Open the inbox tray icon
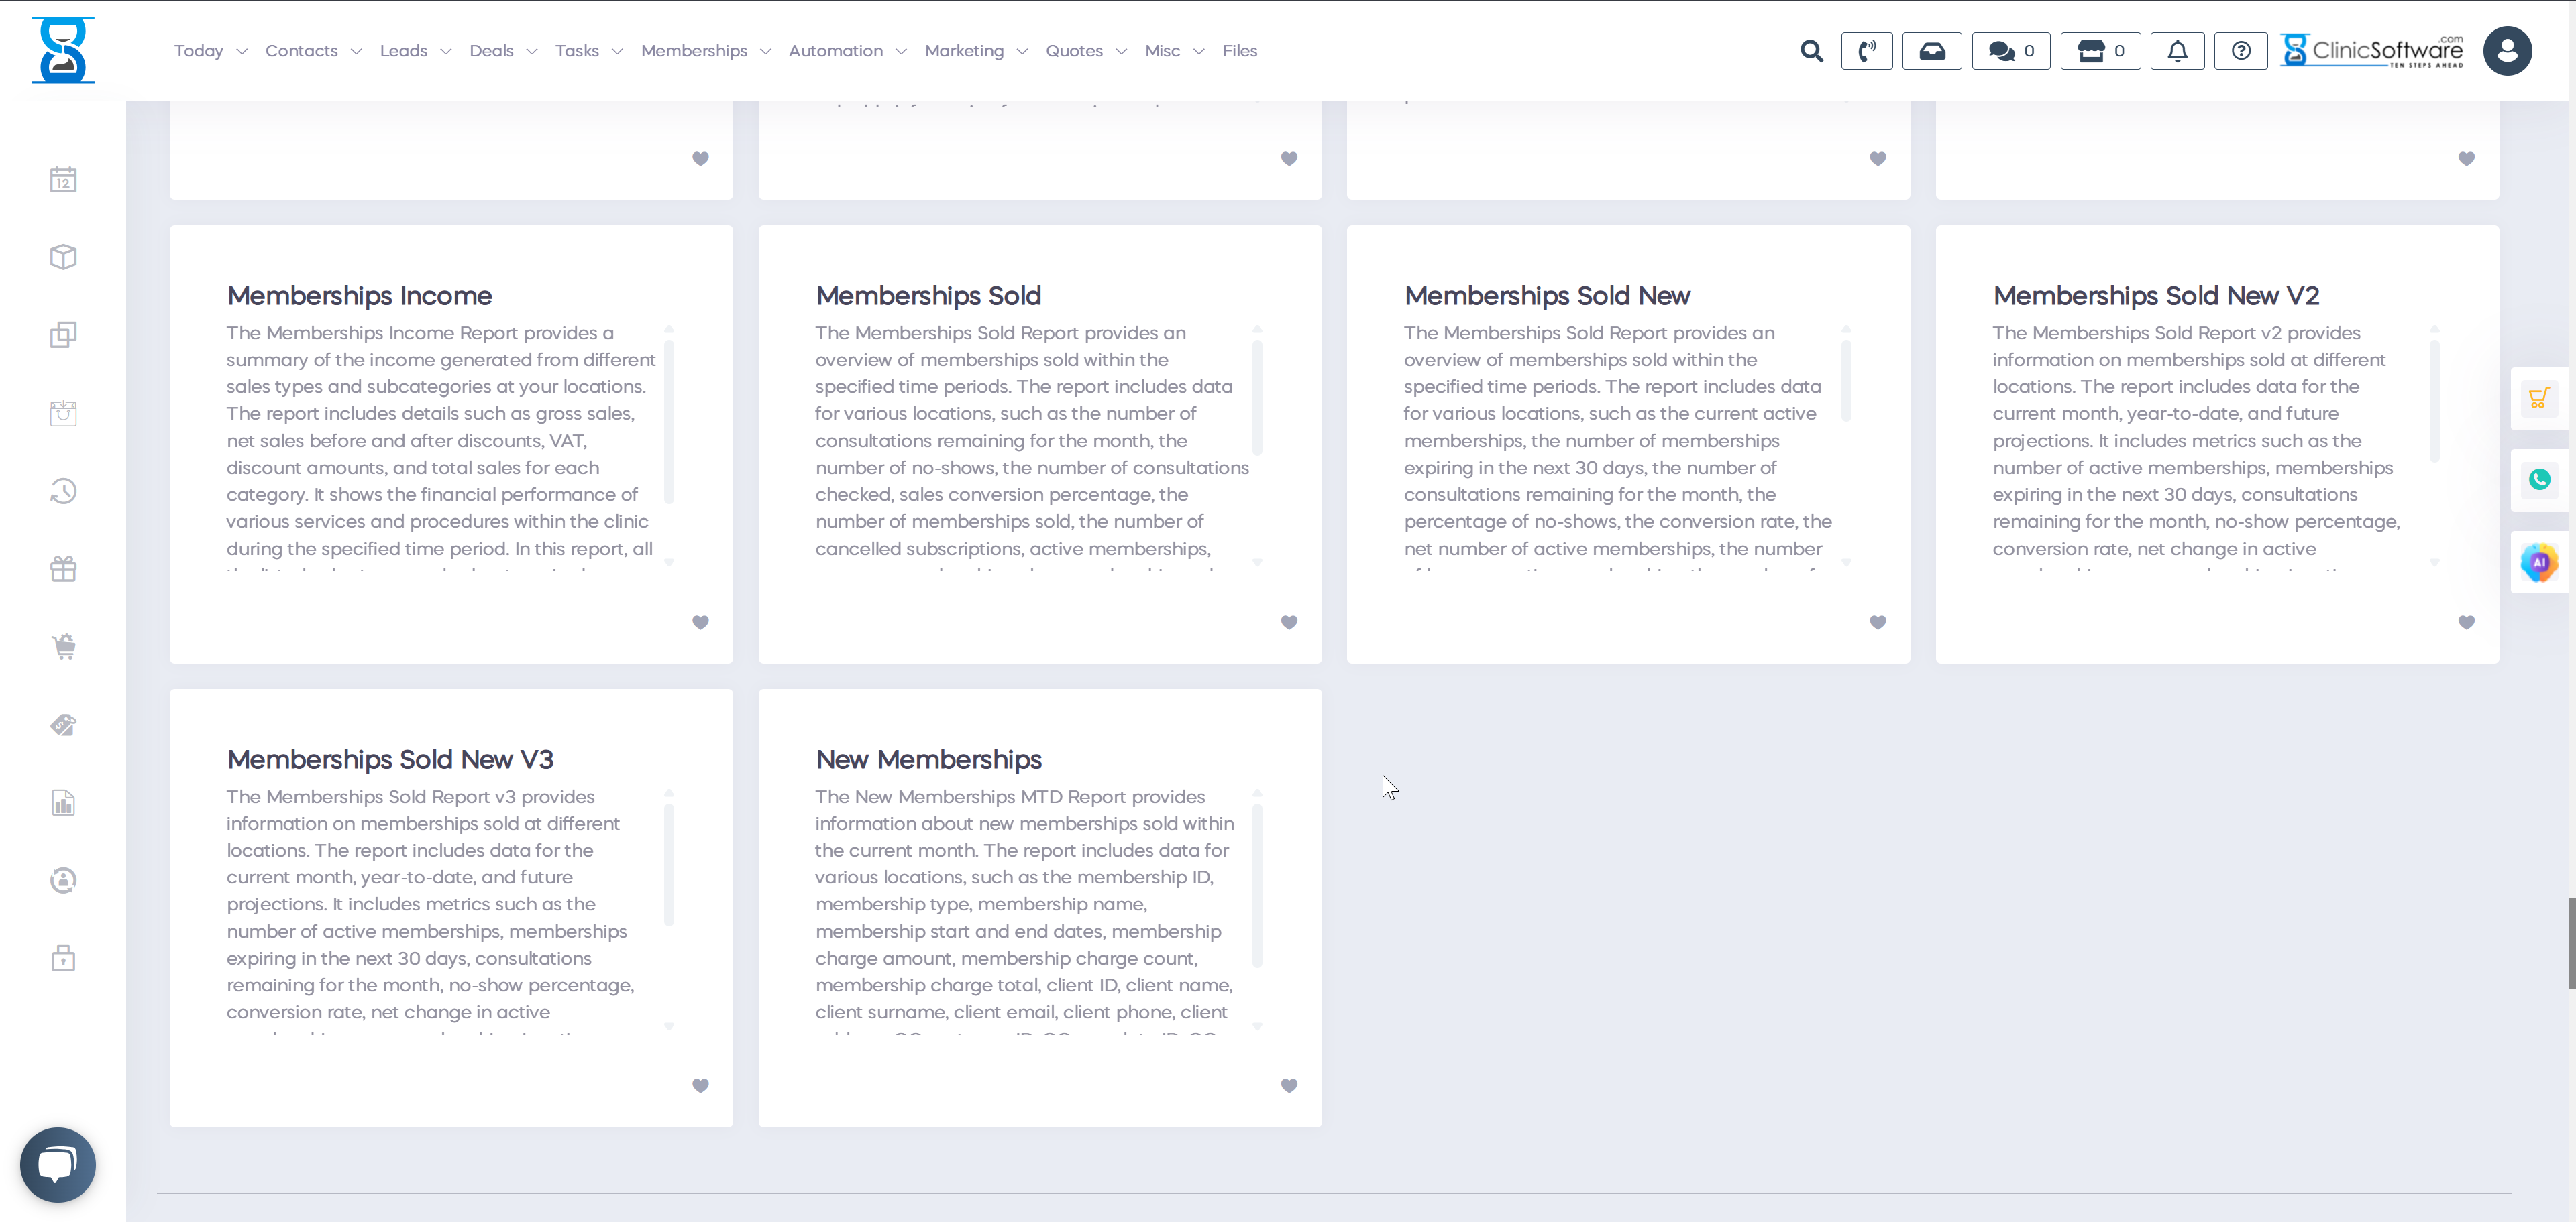Image resolution: width=2576 pixels, height=1222 pixels. pyautogui.click(x=1932, y=50)
